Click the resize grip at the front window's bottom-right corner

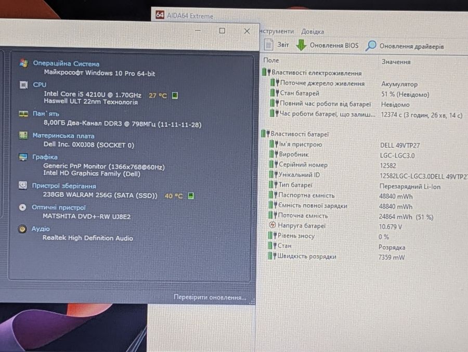(x=252, y=301)
